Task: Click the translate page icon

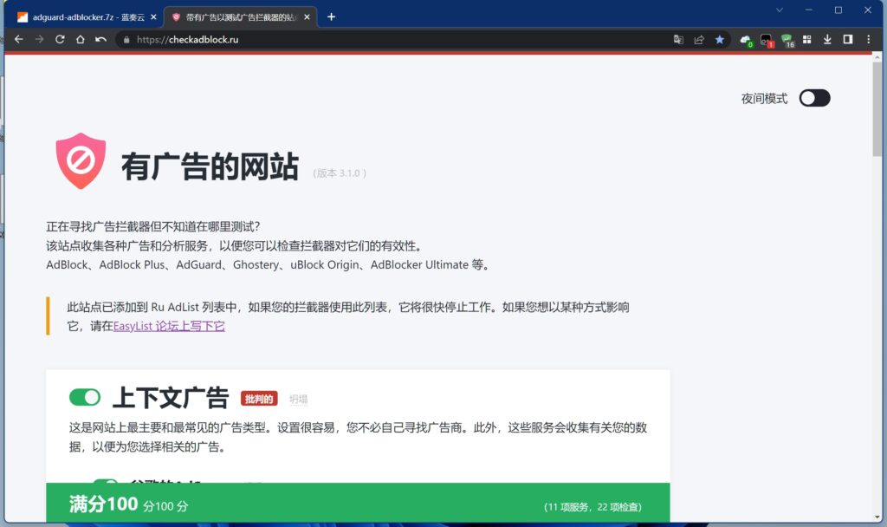Action: pyautogui.click(x=678, y=40)
